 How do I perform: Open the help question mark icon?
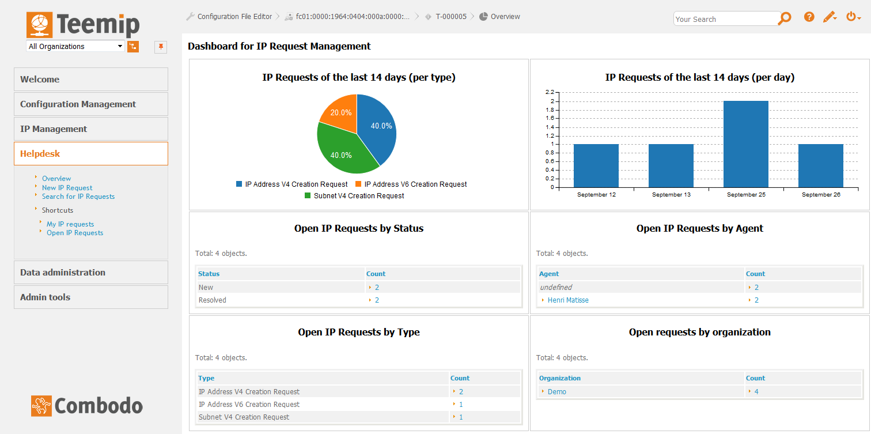(809, 17)
